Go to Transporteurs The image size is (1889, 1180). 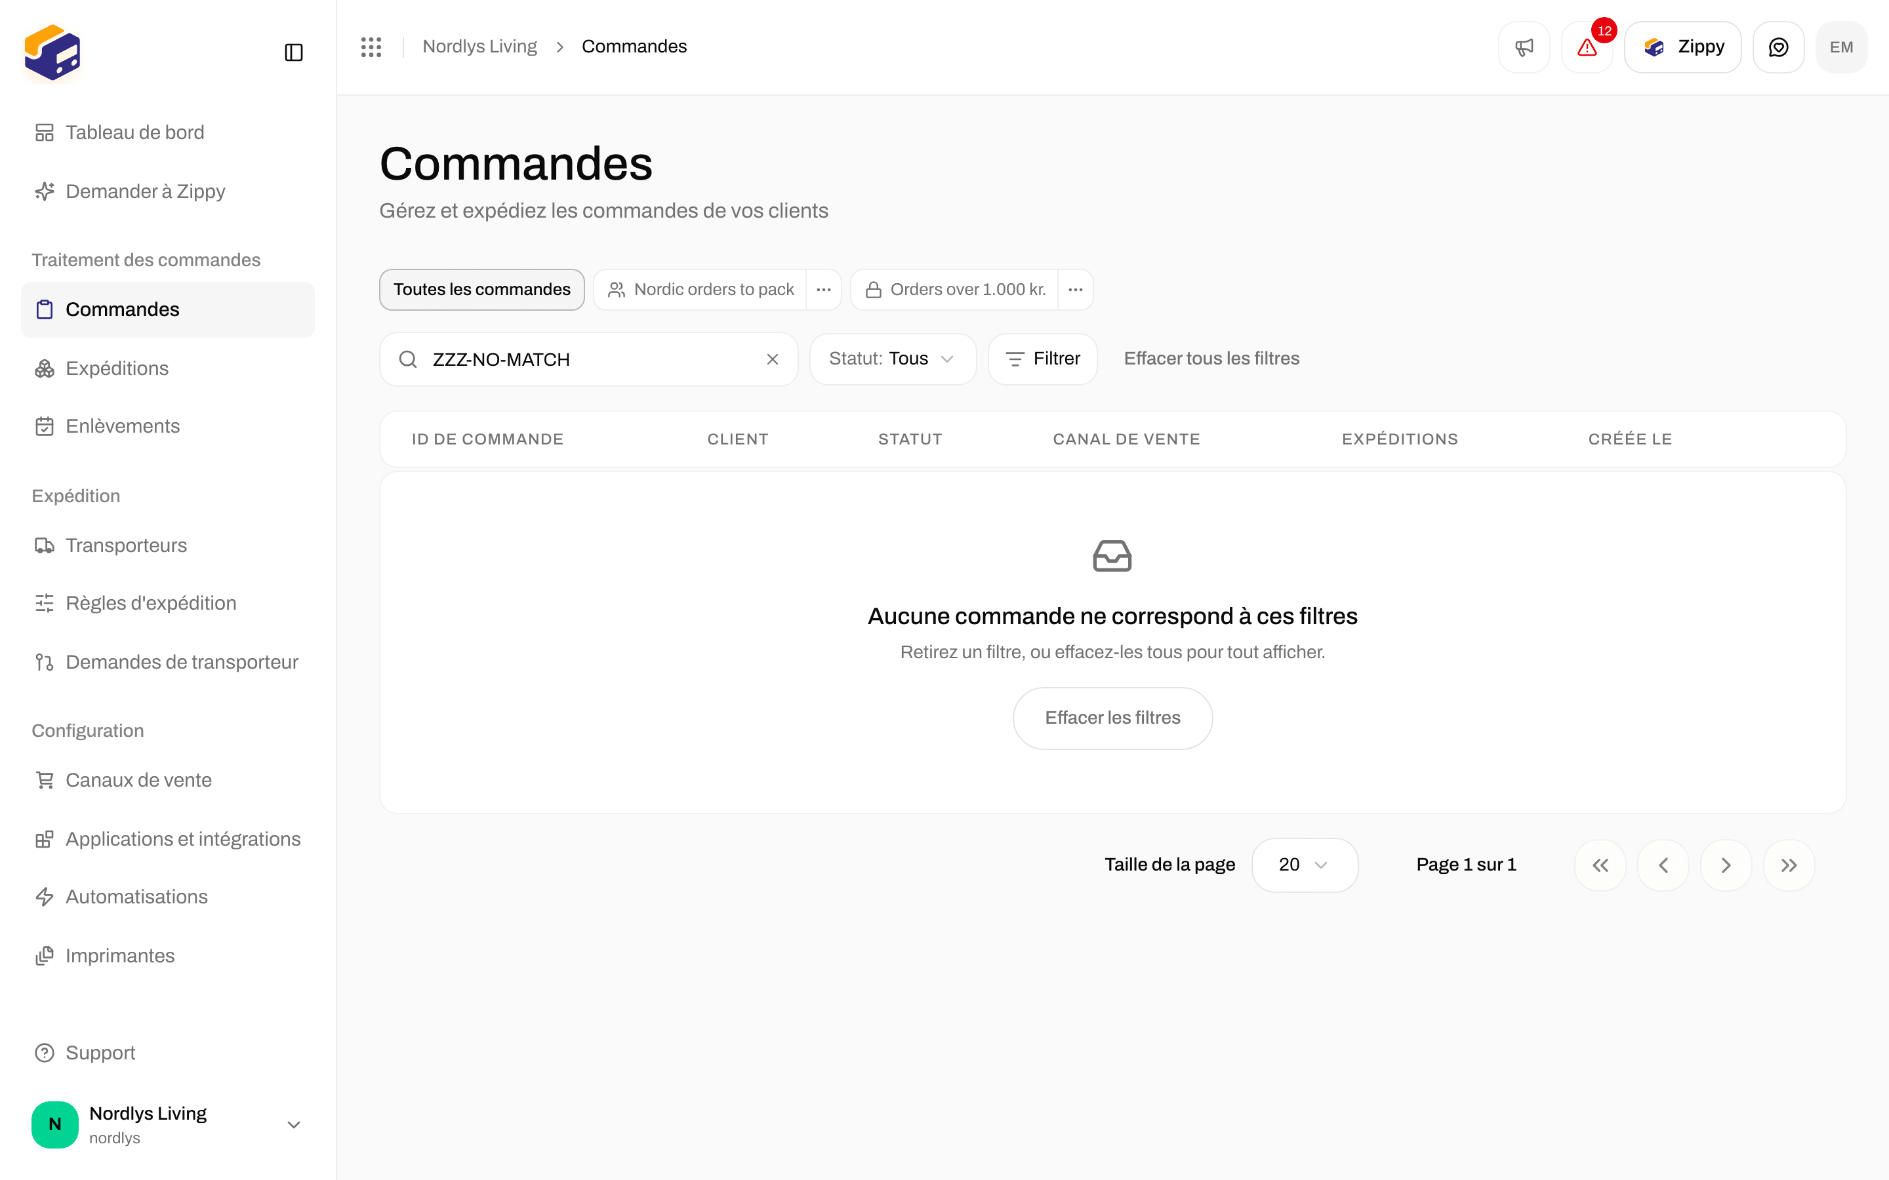coord(168,545)
